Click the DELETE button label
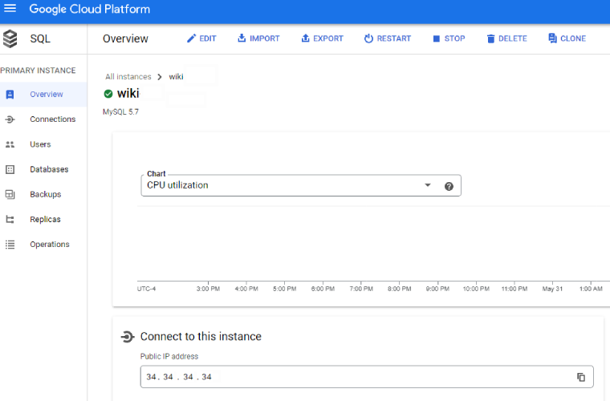Image resolution: width=610 pixels, height=401 pixels. coord(512,38)
